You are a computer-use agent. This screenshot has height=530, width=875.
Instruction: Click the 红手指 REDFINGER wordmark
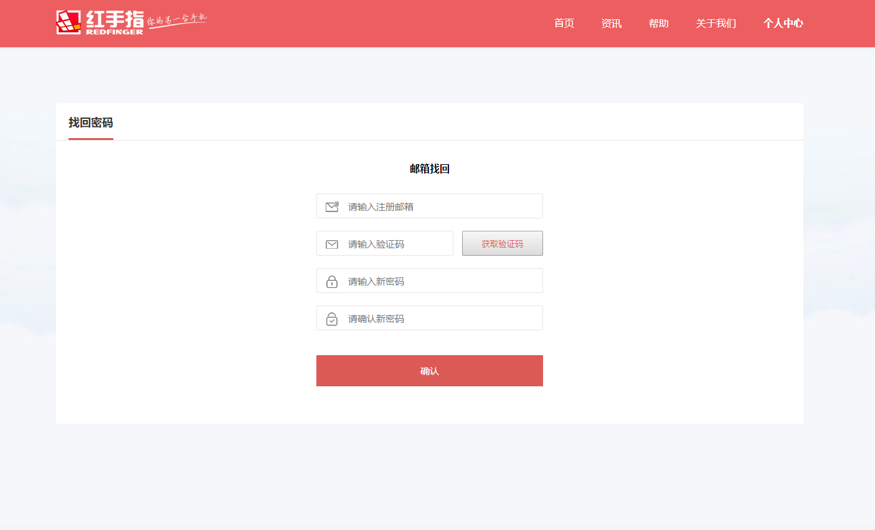pyautogui.click(x=115, y=22)
